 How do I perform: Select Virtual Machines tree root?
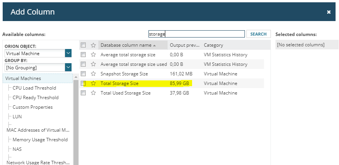[38, 78]
